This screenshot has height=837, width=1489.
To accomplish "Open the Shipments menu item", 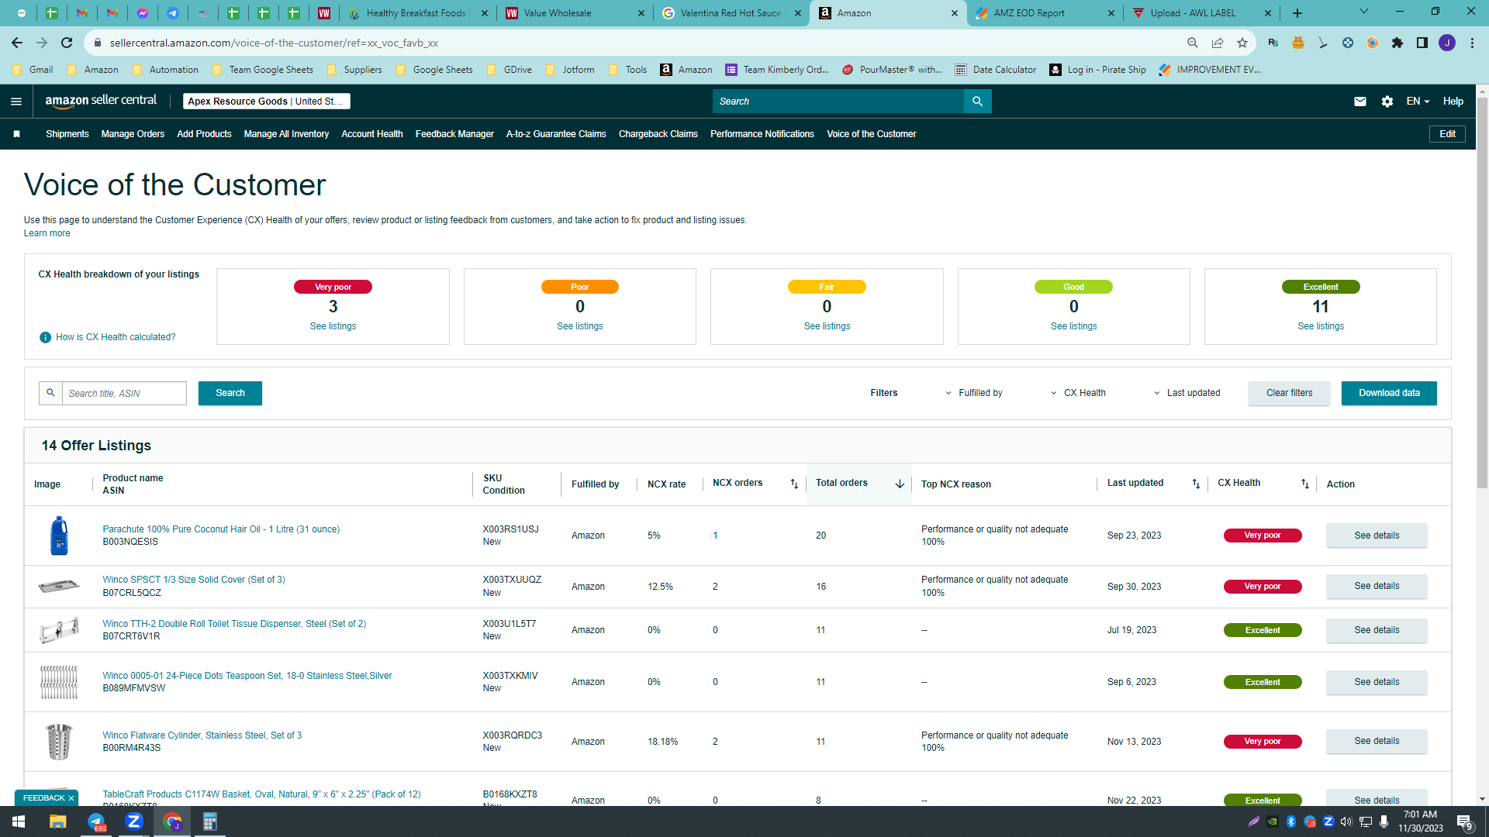I will click(x=67, y=134).
